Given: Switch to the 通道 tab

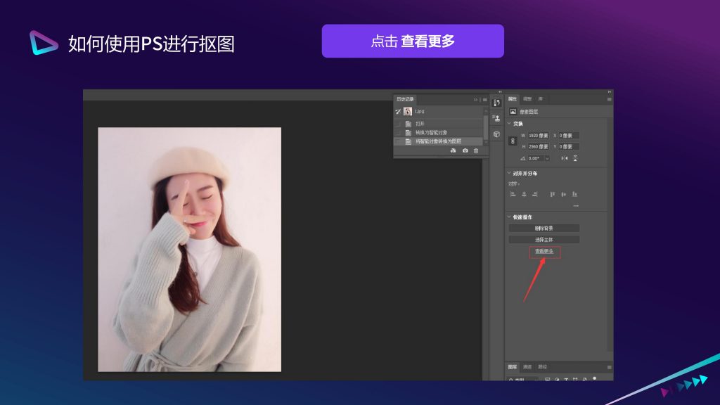Looking at the screenshot, I should pos(527,366).
